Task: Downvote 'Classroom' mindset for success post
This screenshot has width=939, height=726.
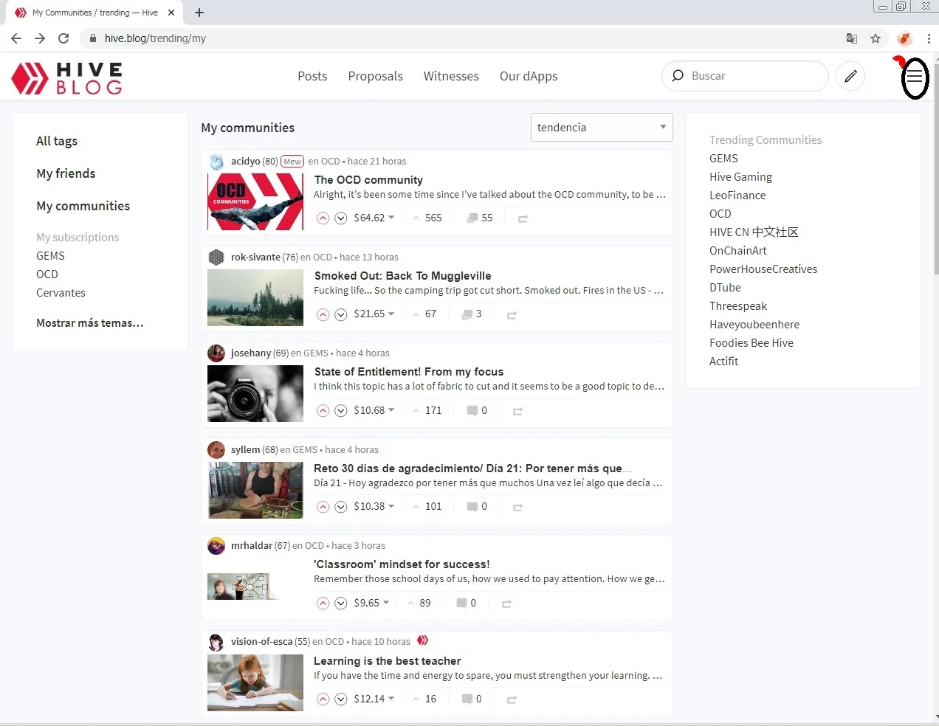Action: pos(340,604)
